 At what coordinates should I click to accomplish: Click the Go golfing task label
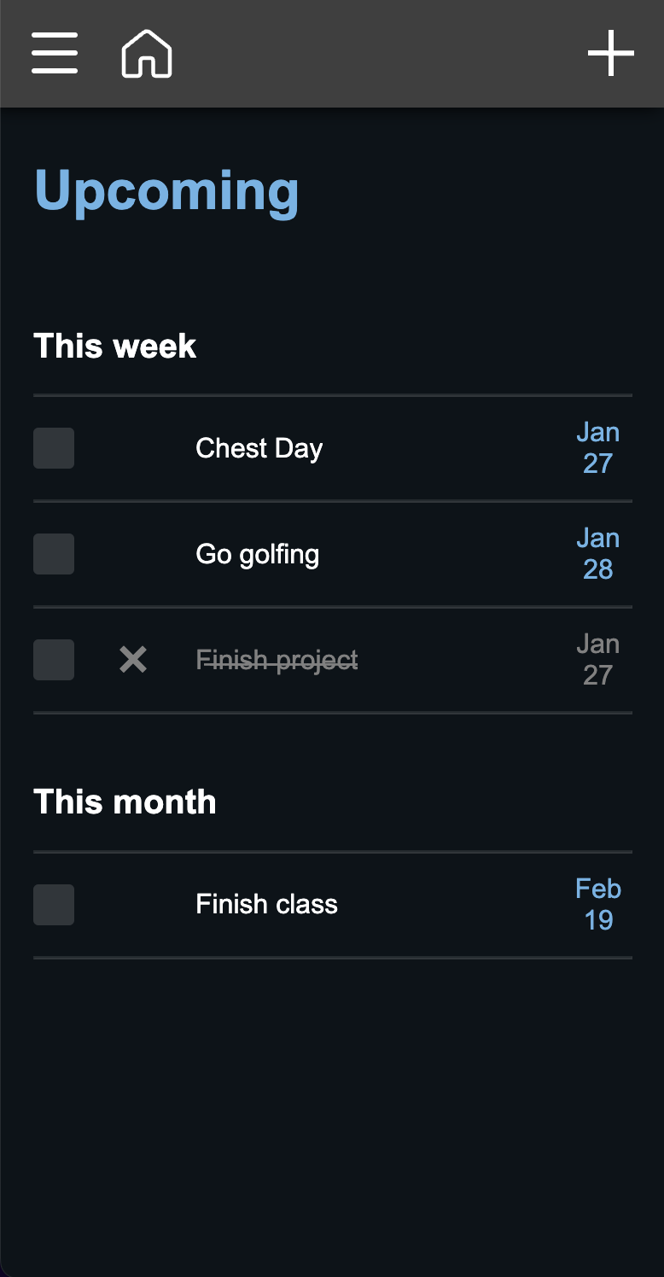tap(257, 553)
